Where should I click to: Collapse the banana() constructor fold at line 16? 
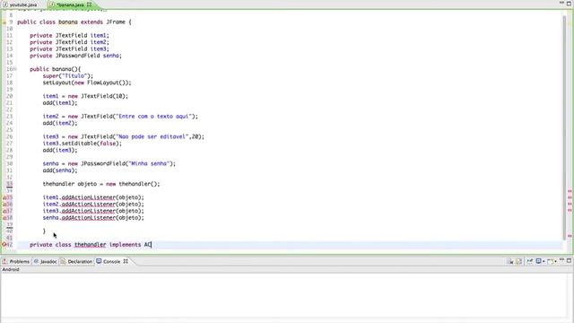[x=14, y=69]
